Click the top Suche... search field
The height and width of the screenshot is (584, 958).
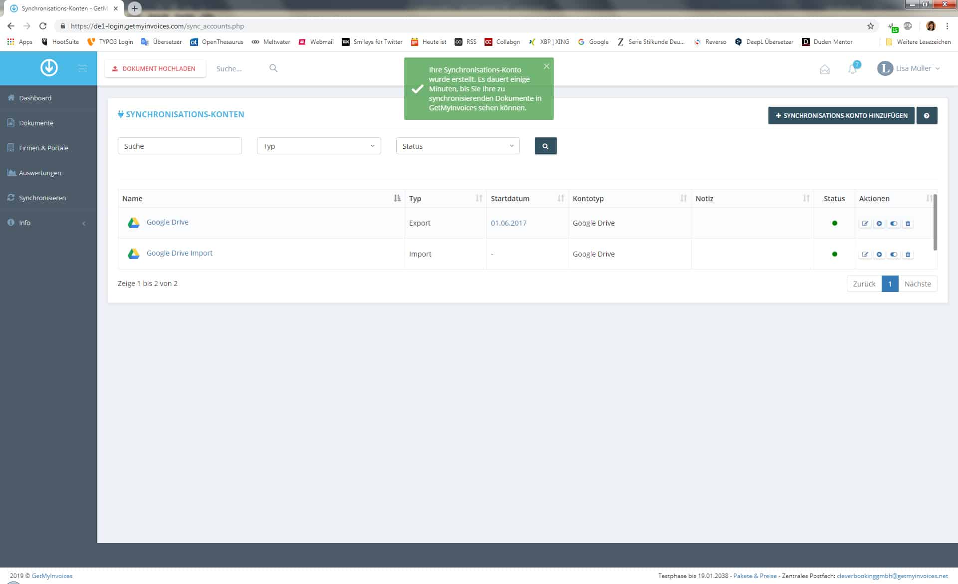(239, 68)
